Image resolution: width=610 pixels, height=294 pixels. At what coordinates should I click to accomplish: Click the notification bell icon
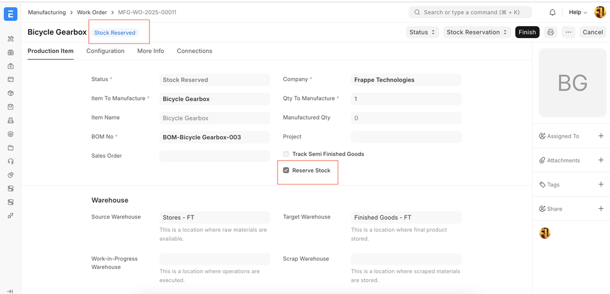[552, 12]
